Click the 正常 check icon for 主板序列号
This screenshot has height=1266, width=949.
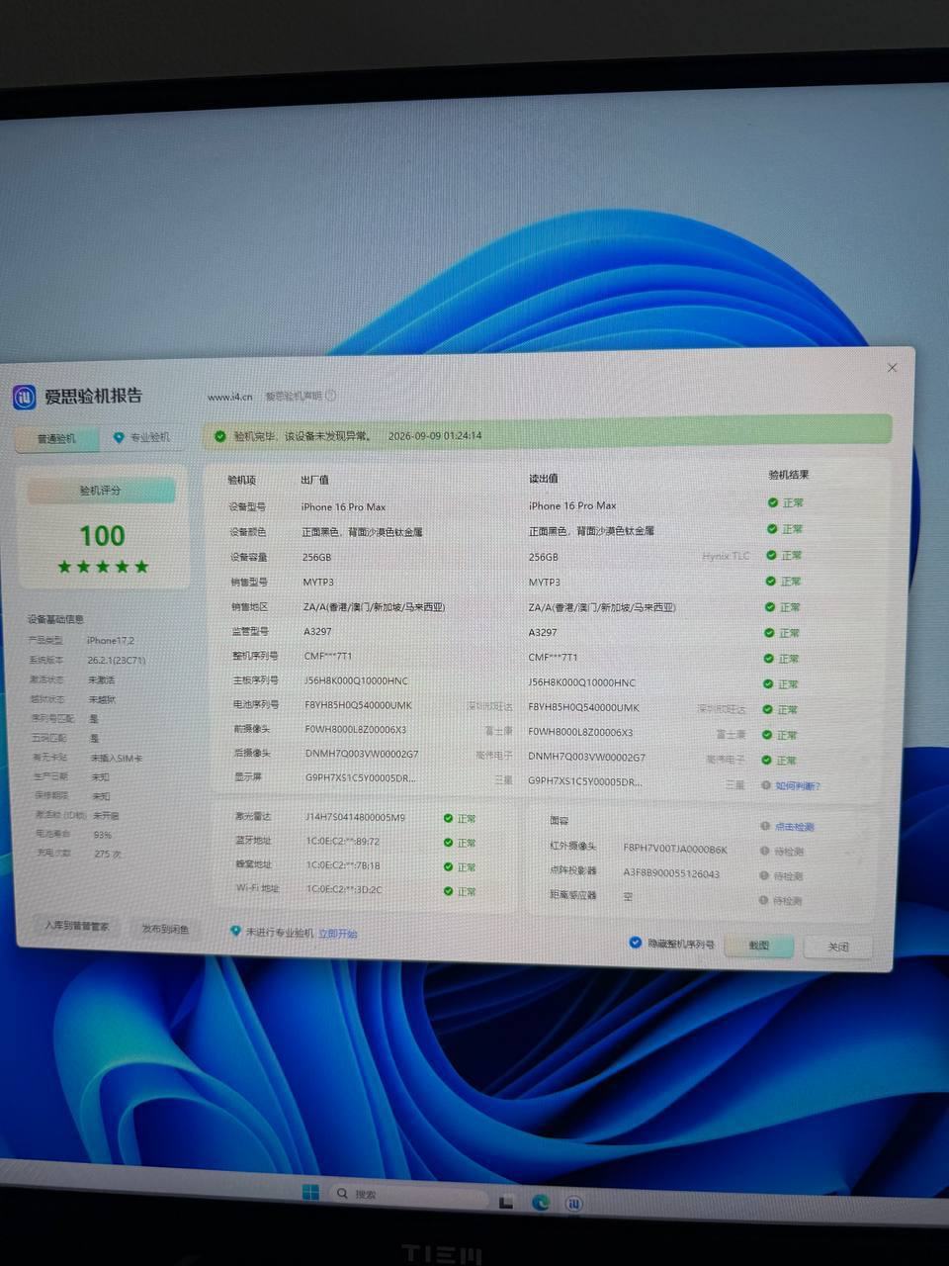pos(767,683)
